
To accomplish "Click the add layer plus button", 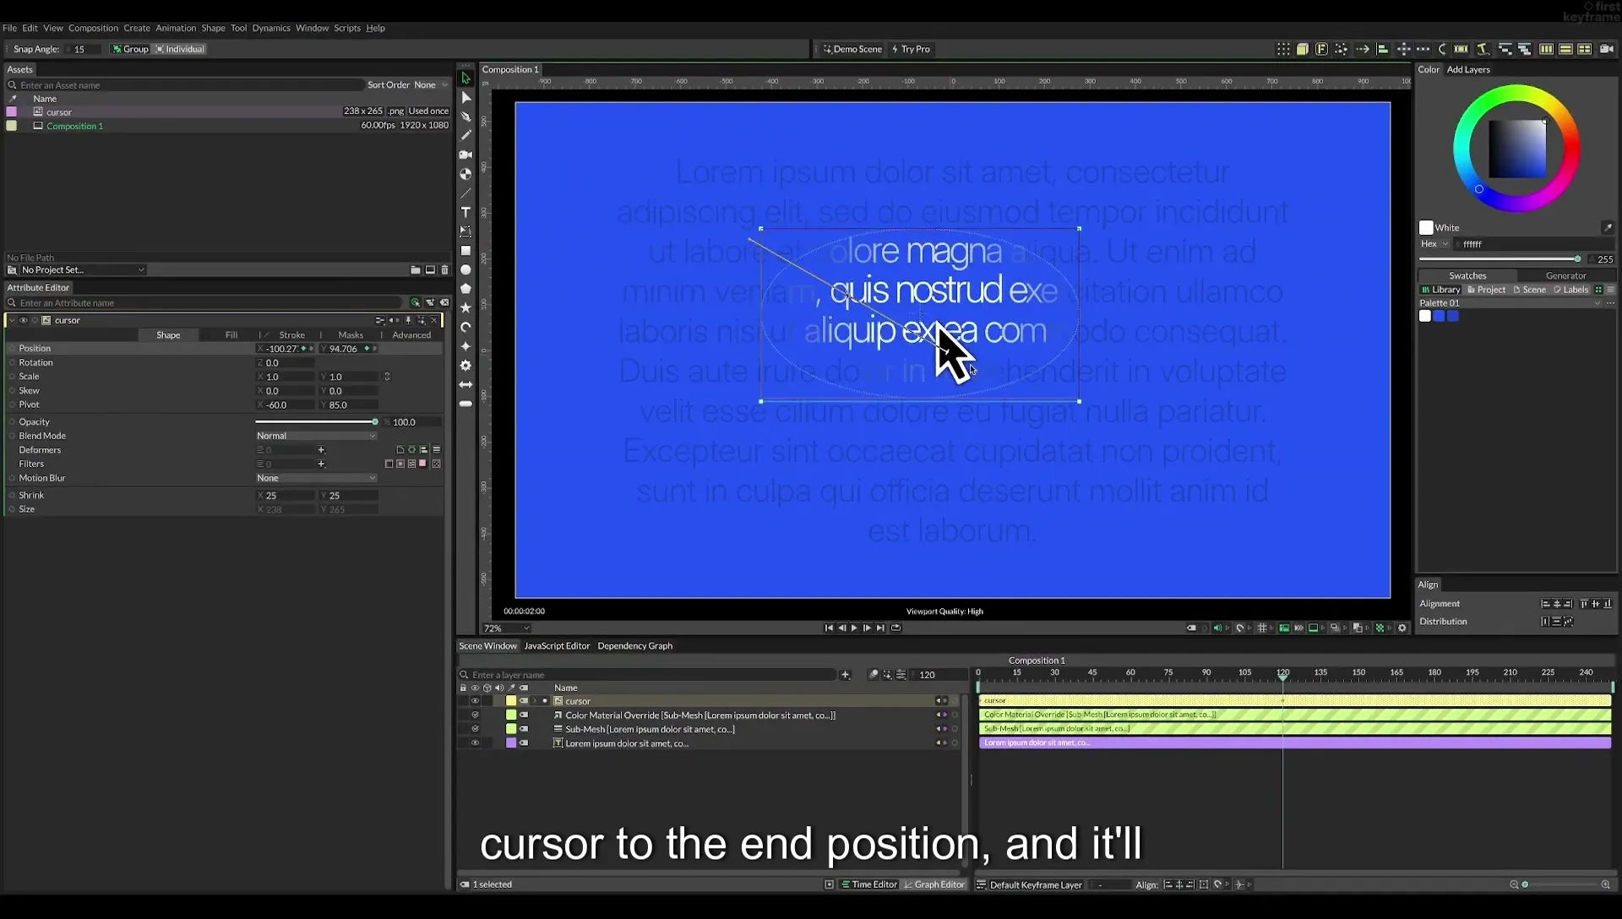I will click(845, 675).
